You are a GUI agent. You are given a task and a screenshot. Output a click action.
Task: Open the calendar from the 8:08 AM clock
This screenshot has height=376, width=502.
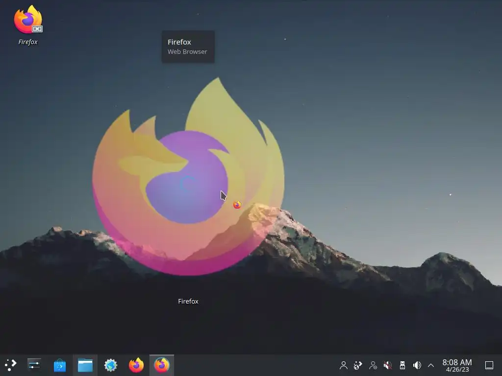click(457, 365)
